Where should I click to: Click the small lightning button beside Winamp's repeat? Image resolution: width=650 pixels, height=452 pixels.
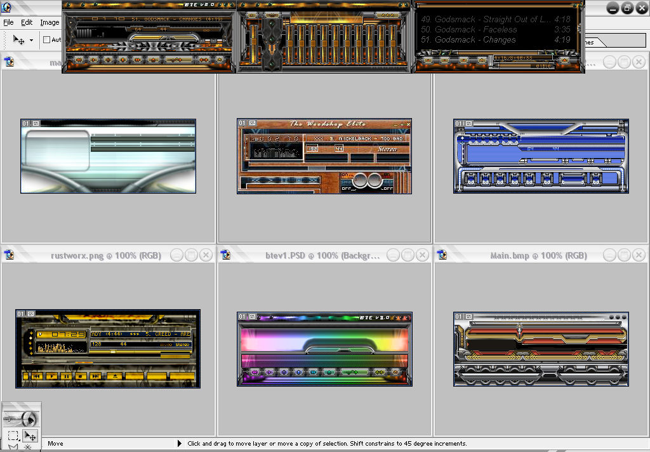[x=220, y=60]
